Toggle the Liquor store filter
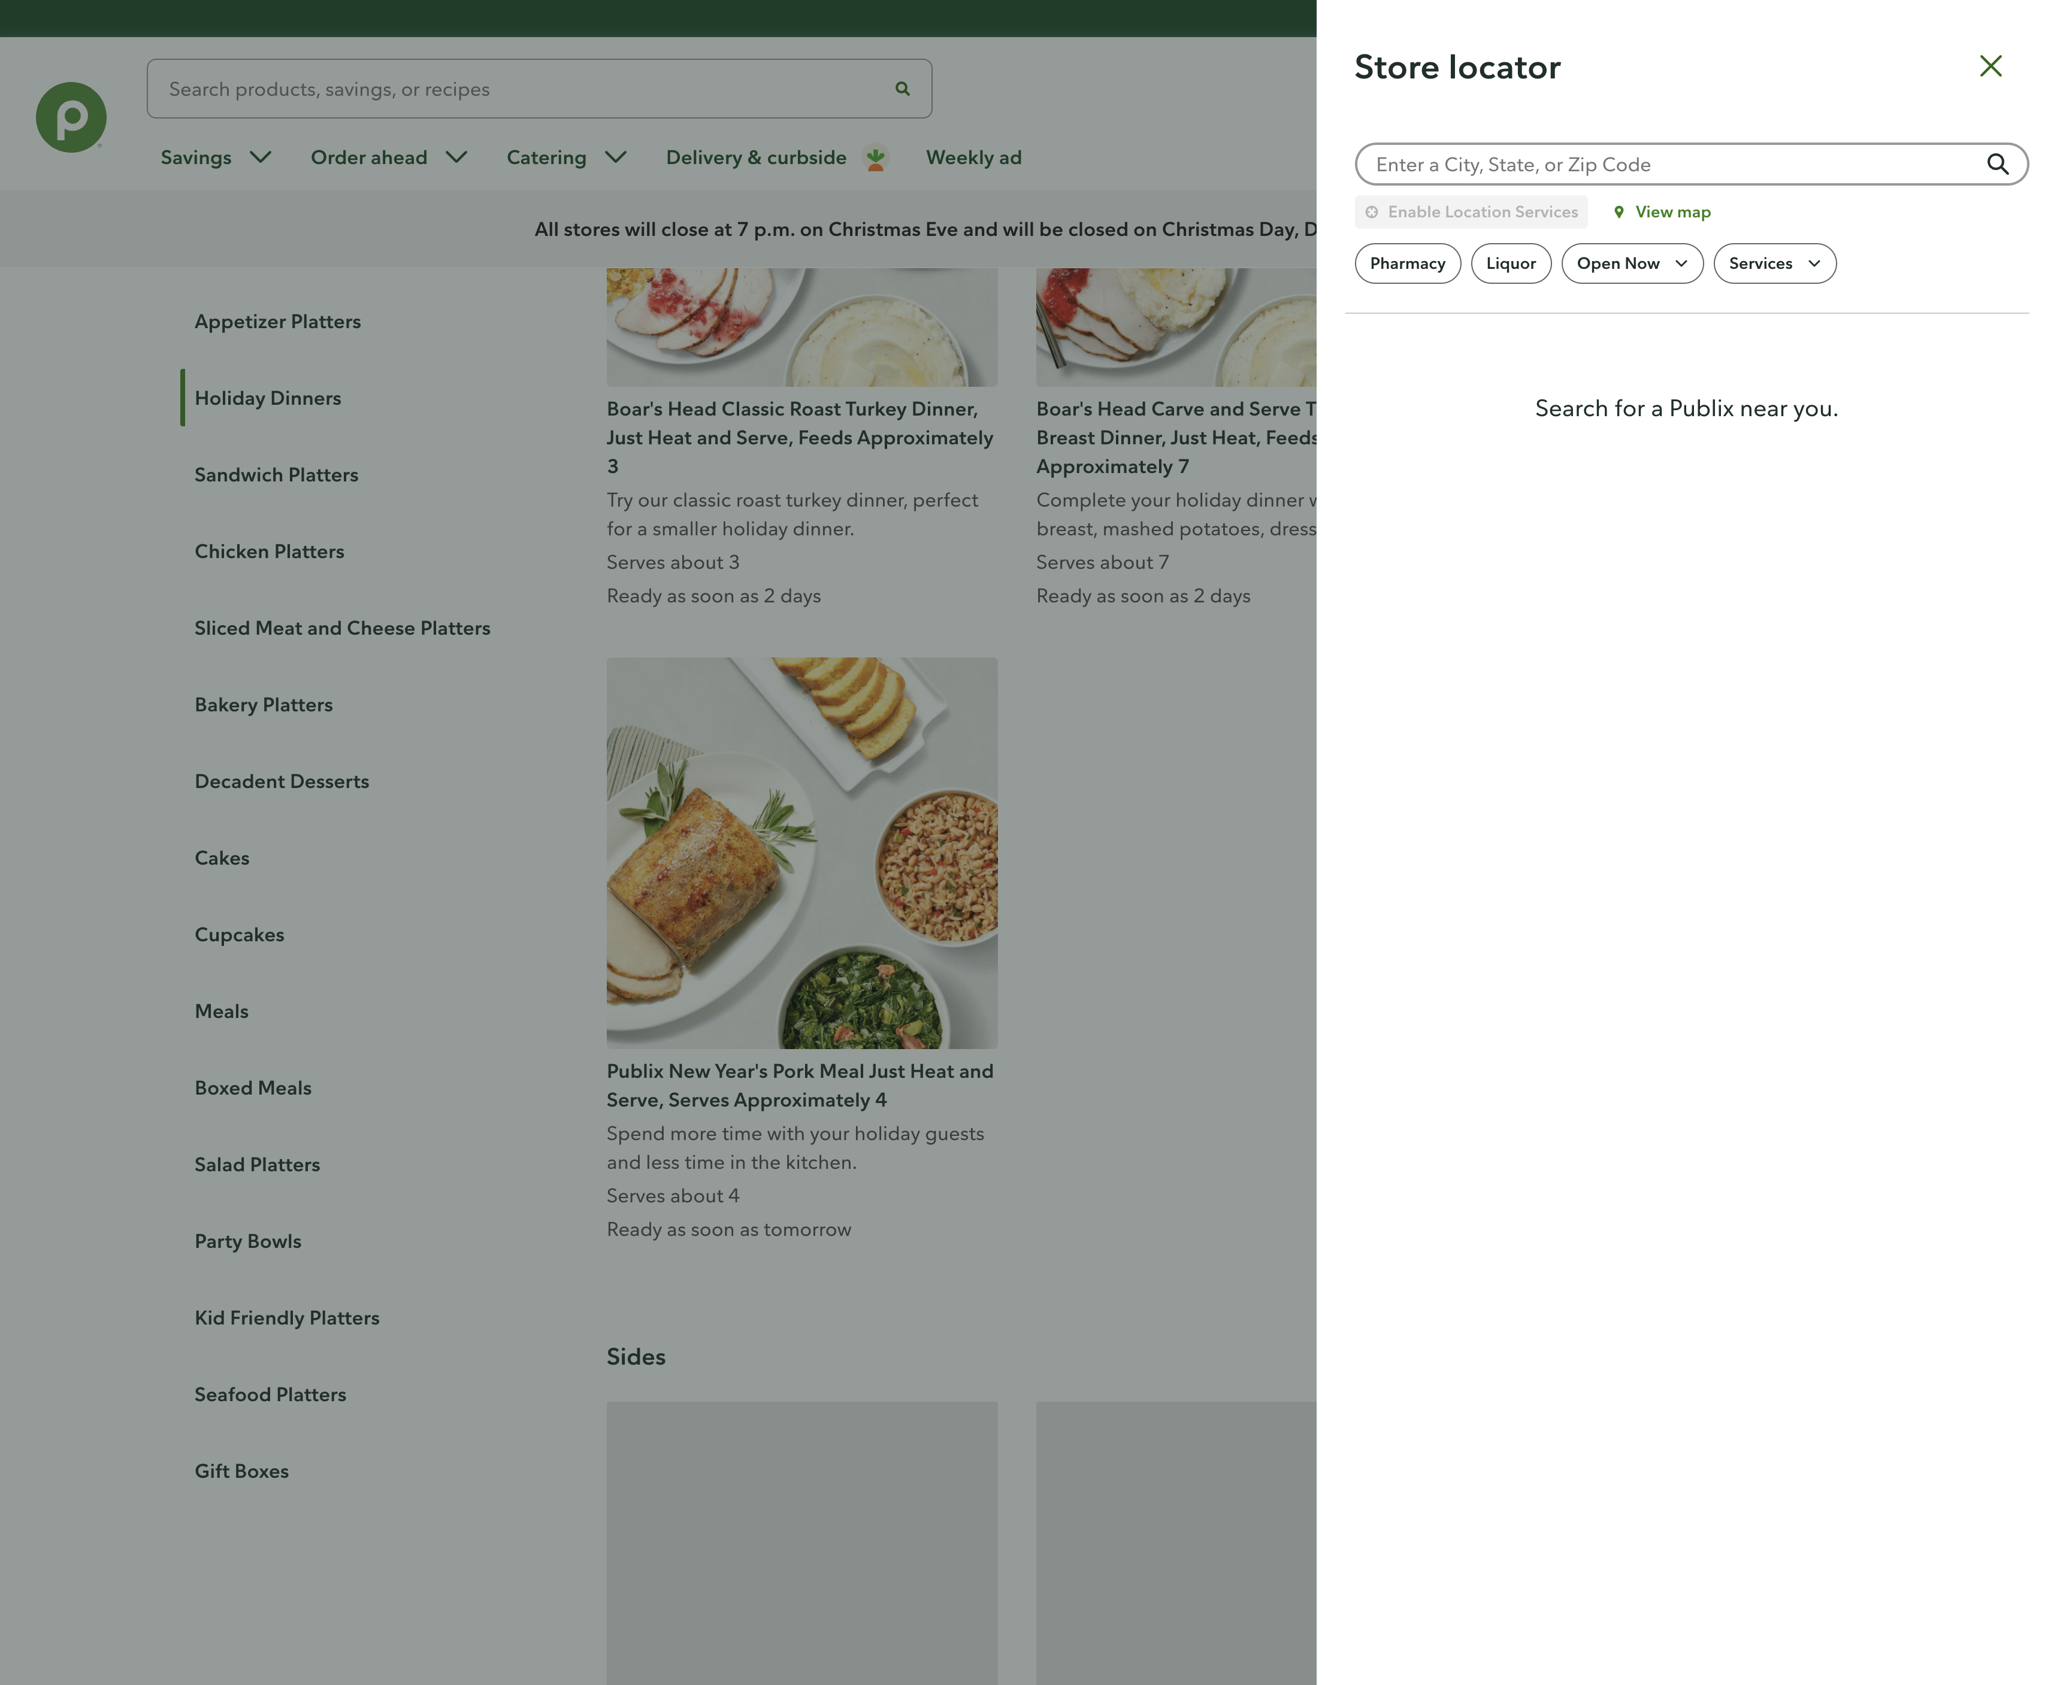The height and width of the screenshot is (1685, 2057). pyautogui.click(x=1511, y=263)
